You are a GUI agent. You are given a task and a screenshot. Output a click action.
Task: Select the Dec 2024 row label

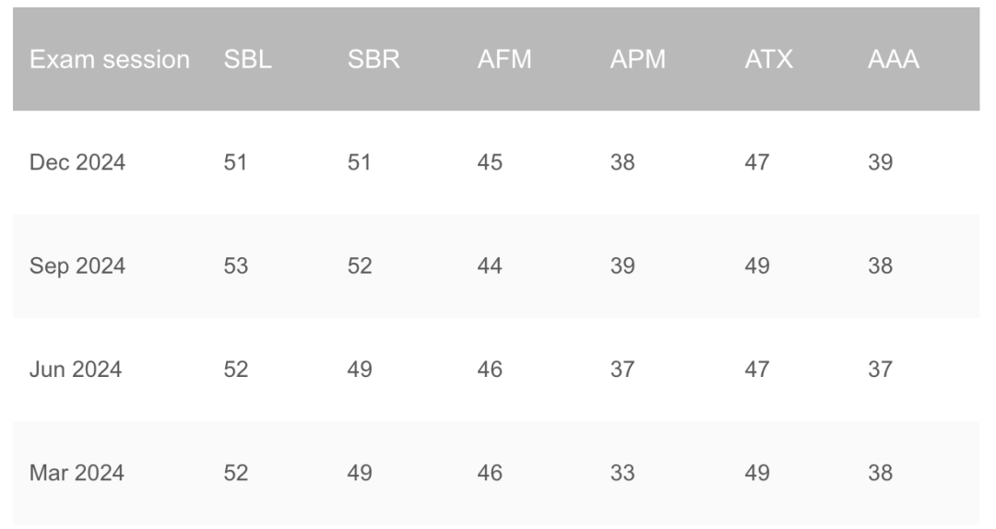(x=77, y=162)
